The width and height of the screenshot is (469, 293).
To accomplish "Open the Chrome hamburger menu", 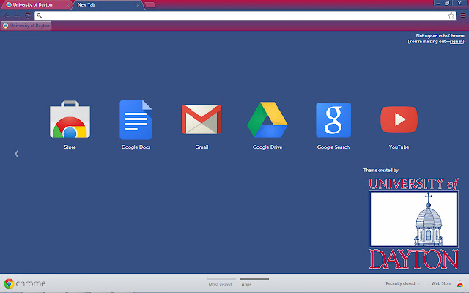I will click(x=462, y=15).
